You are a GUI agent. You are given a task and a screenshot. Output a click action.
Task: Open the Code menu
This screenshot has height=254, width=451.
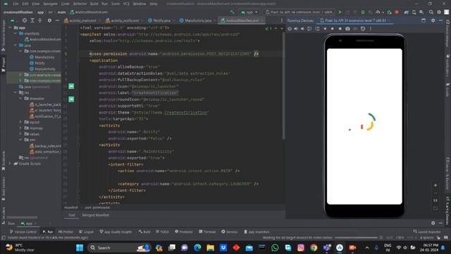pos(66,4)
